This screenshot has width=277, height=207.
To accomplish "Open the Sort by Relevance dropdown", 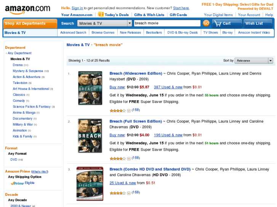I will 254,61.
